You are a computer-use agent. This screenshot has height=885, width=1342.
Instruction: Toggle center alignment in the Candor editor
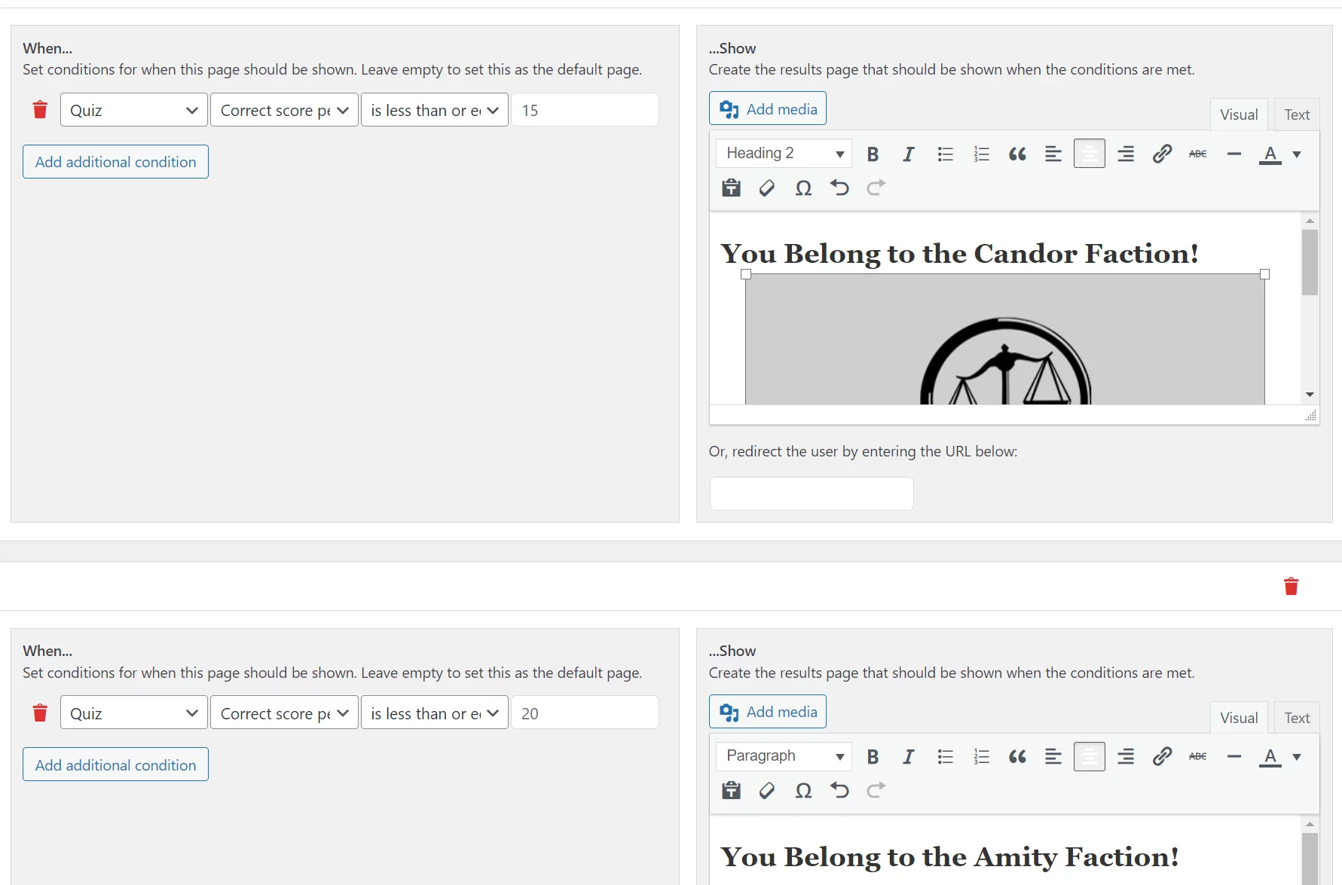pyautogui.click(x=1089, y=154)
